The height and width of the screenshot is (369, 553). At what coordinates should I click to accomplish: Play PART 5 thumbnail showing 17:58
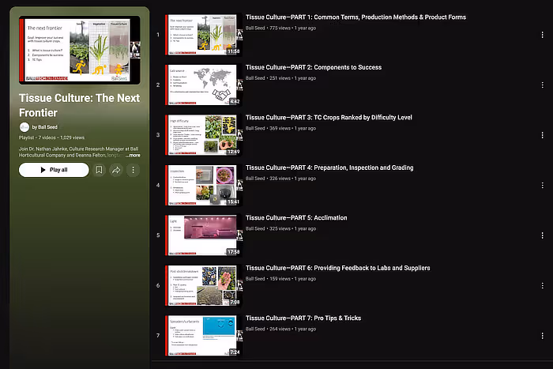coord(204,235)
